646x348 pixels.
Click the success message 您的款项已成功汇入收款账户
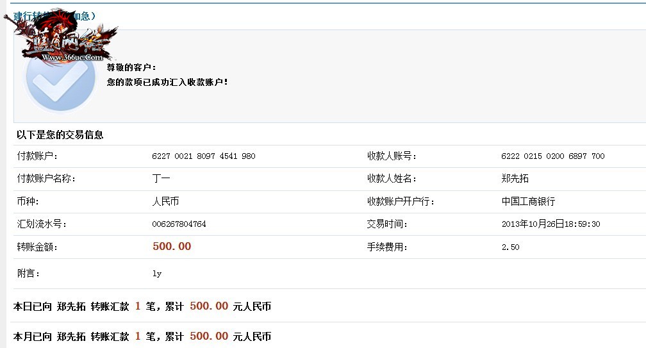167,82
